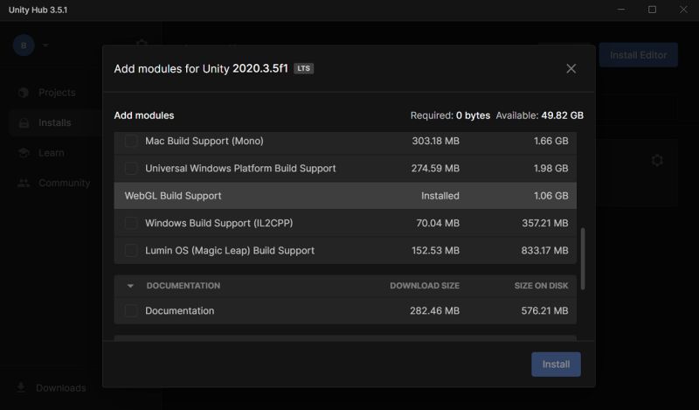Click the SIZE ON DISK column header
The width and height of the screenshot is (699, 410).
click(x=541, y=286)
